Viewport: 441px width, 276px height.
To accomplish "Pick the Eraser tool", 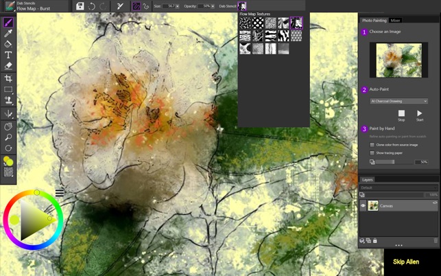I will click(8, 66).
